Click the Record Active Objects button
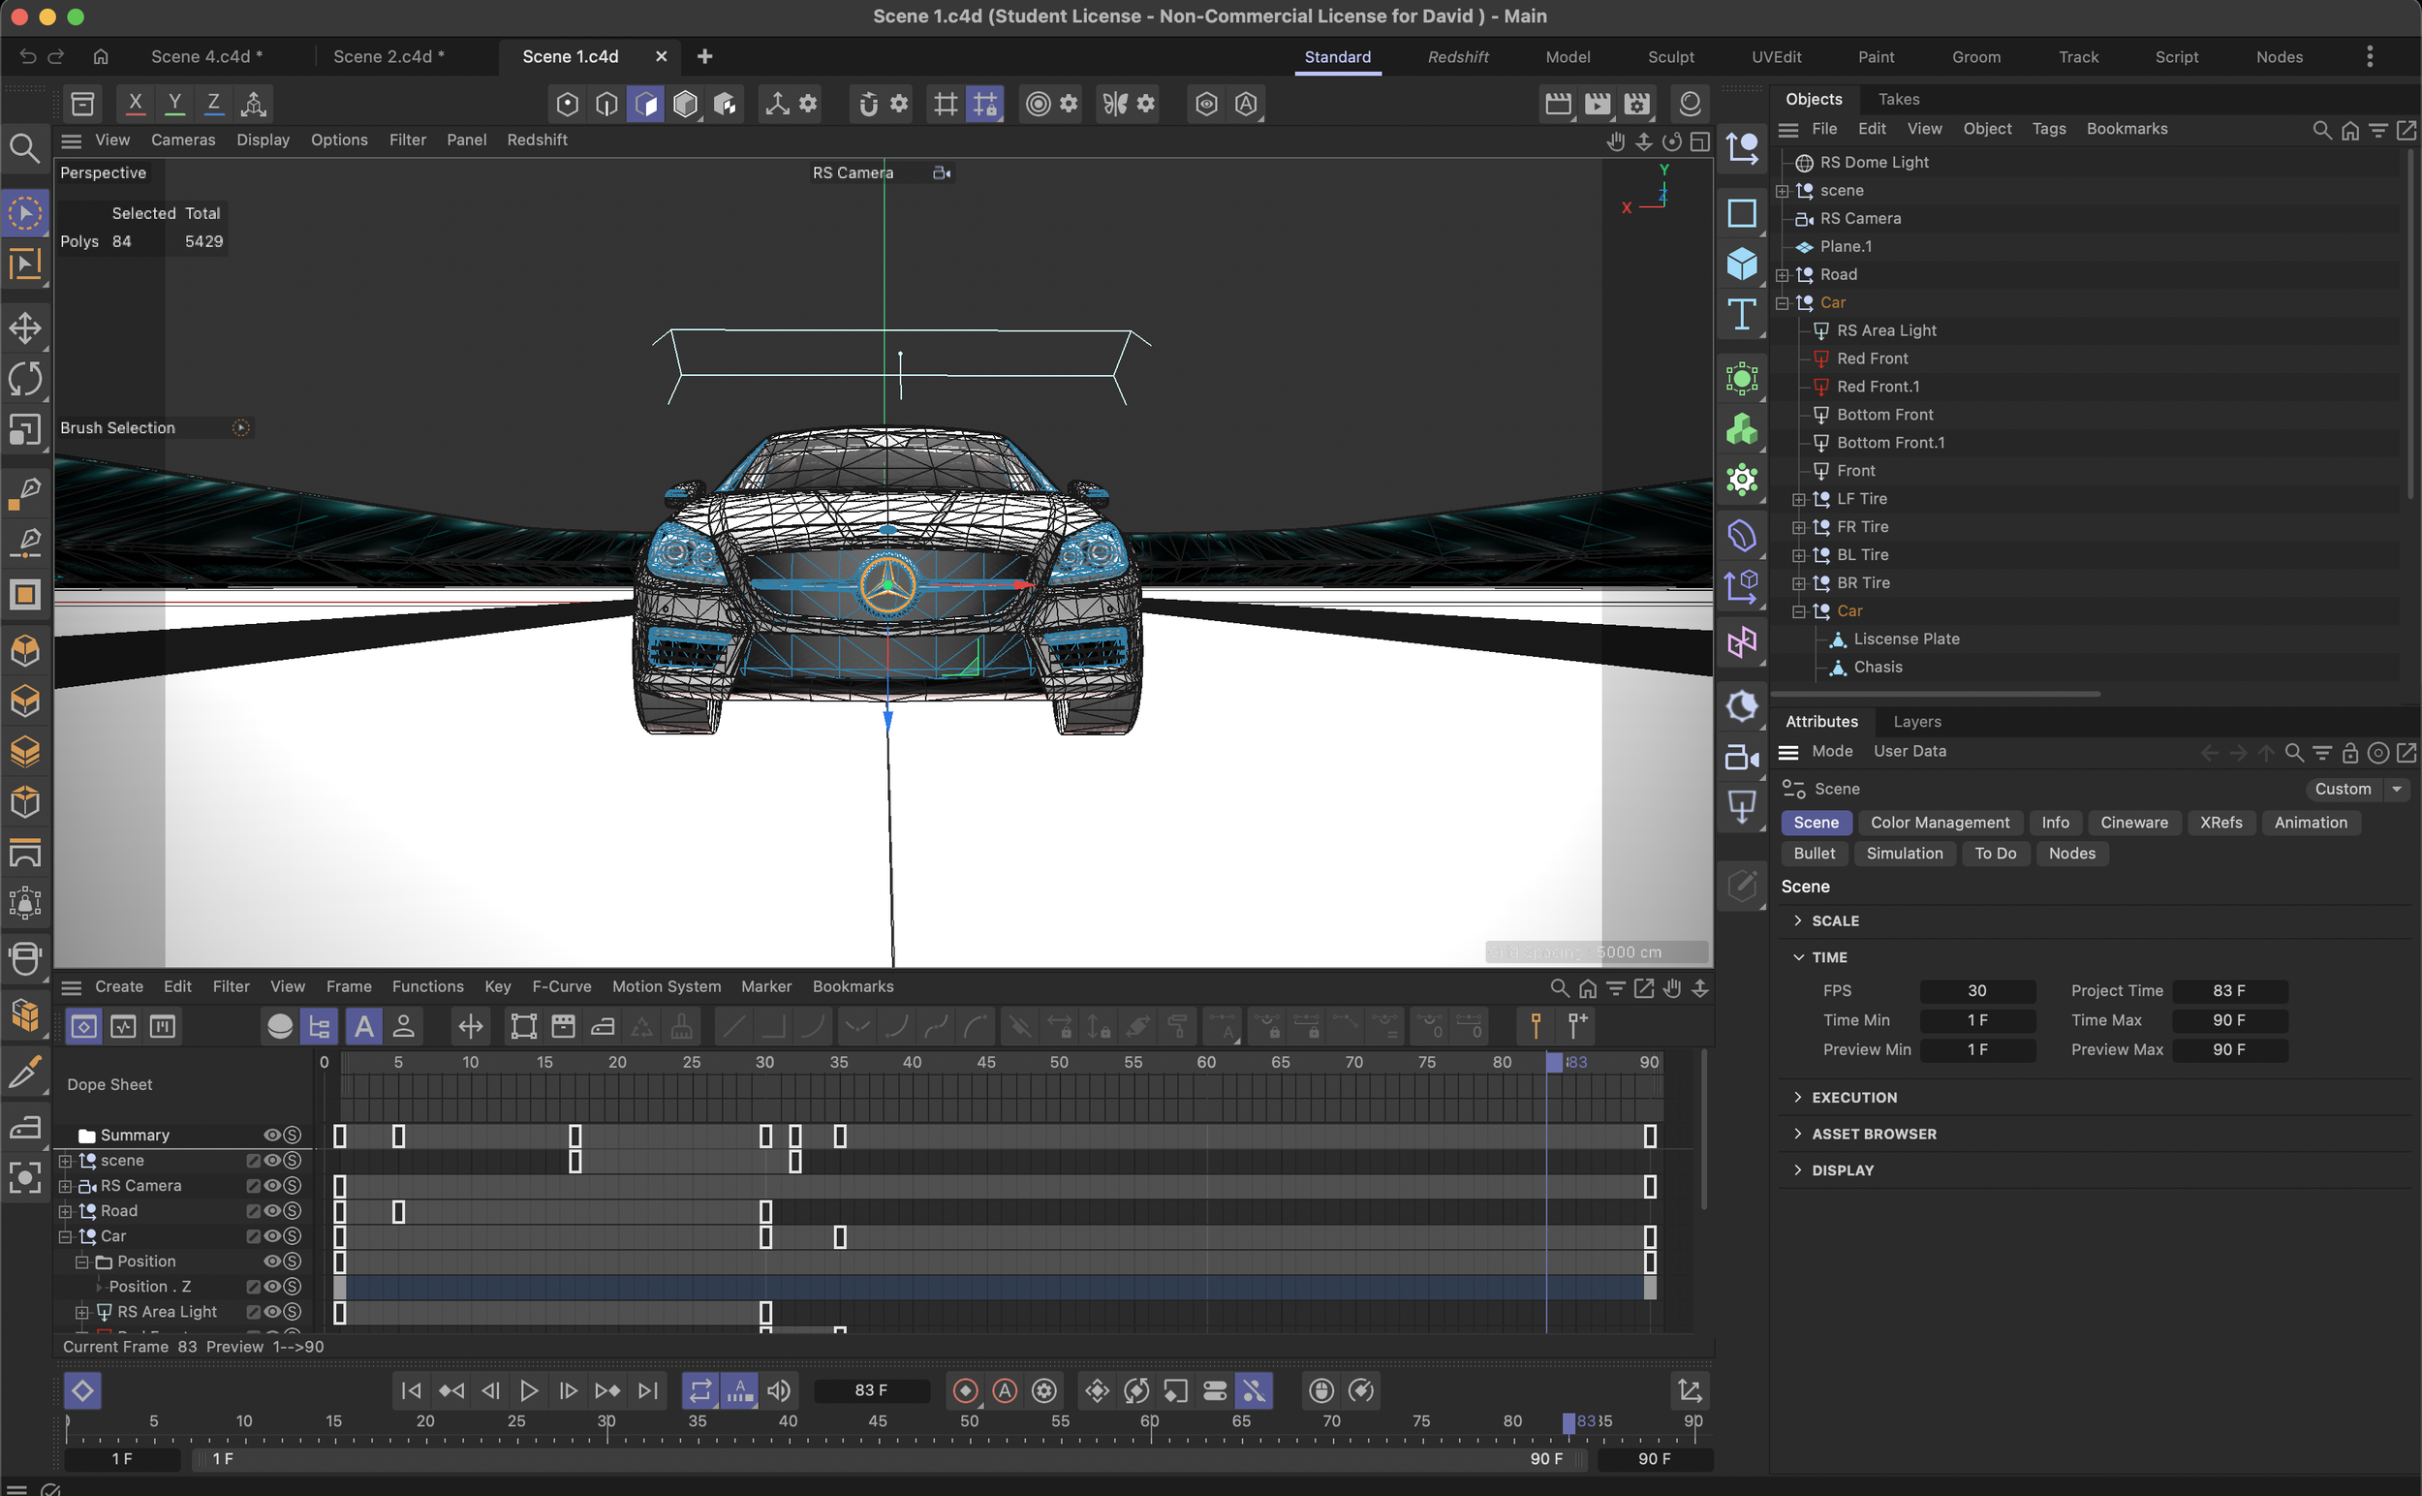 [965, 1390]
